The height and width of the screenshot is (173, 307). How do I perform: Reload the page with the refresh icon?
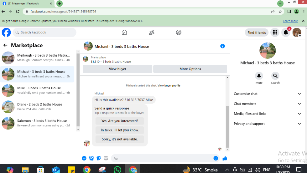[18, 12]
